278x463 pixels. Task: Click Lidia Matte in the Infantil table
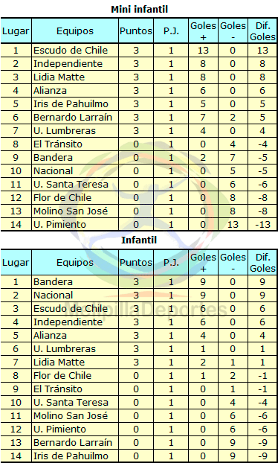59,362
